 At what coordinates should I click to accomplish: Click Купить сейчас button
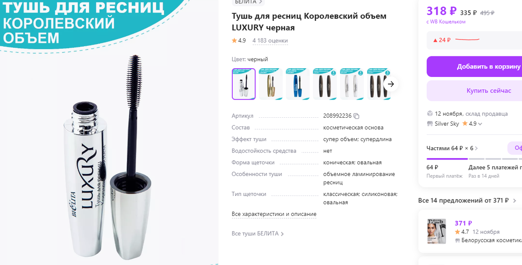pos(474,90)
